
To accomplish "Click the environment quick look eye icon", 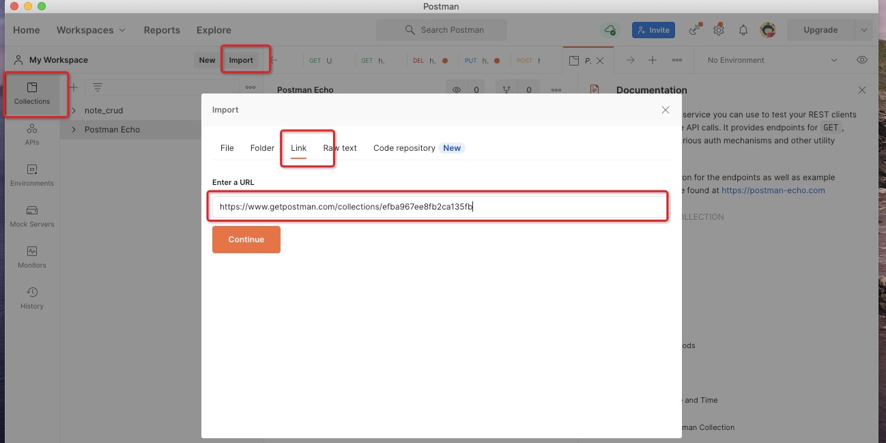I will pyautogui.click(x=862, y=60).
